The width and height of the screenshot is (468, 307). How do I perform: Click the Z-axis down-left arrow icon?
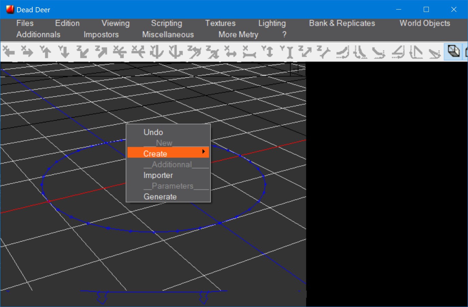[x=83, y=52]
